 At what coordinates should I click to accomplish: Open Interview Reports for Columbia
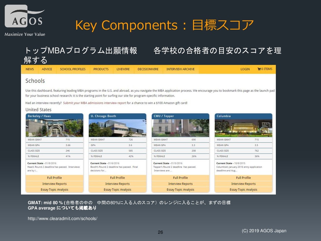[x=243, y=184]
